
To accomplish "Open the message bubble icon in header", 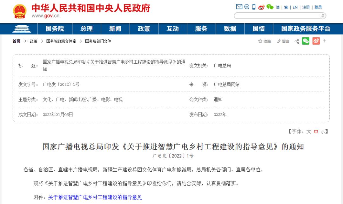I will pos(247,6).
